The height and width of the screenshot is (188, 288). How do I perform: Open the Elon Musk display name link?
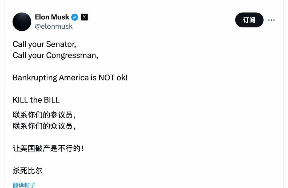pos(52,17)
